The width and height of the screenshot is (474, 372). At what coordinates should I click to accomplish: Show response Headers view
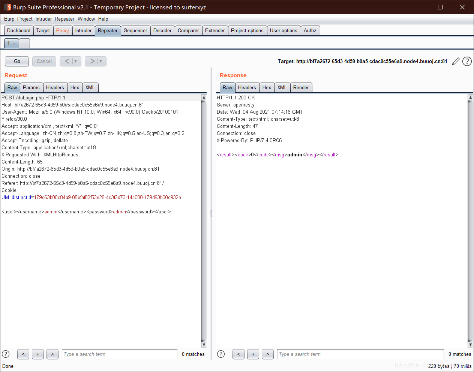click(x=247, y=87)
